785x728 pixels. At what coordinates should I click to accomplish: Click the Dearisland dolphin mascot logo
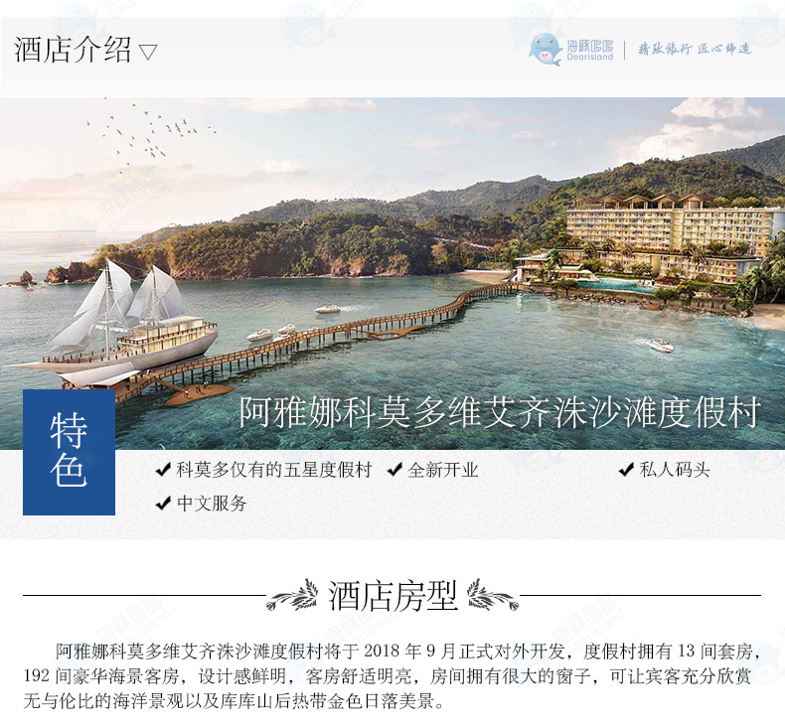coord(546,50)
